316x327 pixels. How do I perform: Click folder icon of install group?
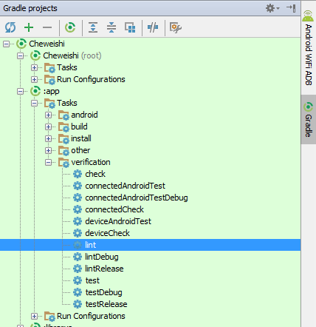63,139
